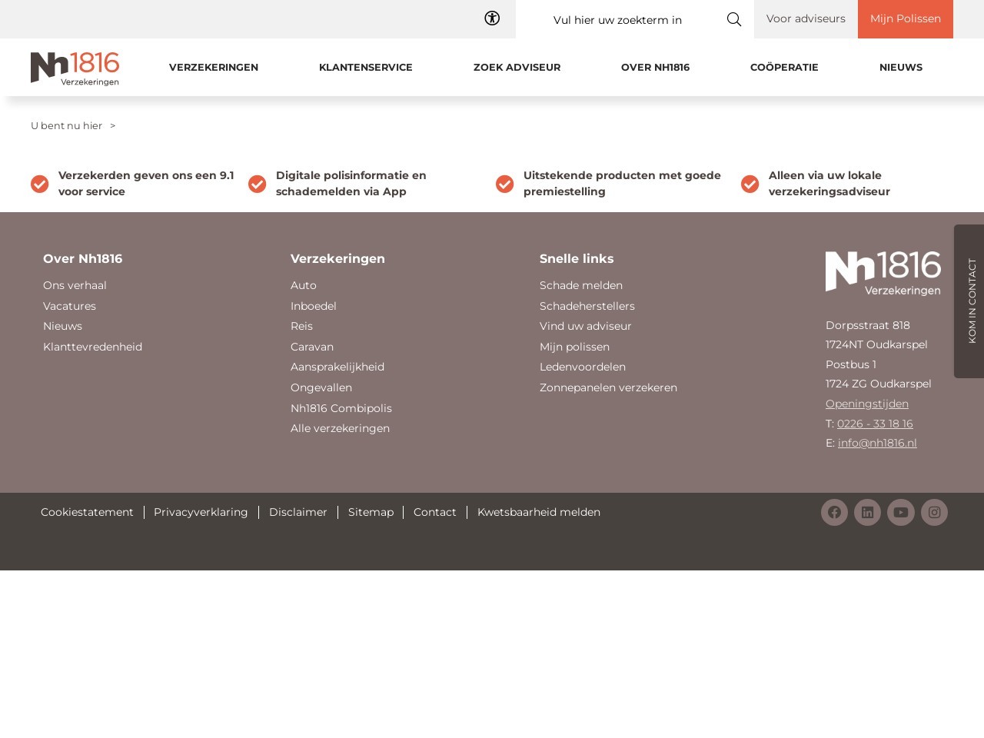Viewport: 984px width, 738px height.
Task: Open the Nieuws main menu item
Action: (901, 68)
